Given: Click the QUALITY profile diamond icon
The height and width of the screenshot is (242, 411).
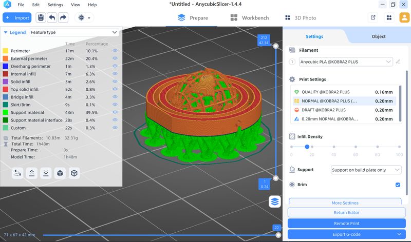Looking at the screenshot, I should (296, 92).
